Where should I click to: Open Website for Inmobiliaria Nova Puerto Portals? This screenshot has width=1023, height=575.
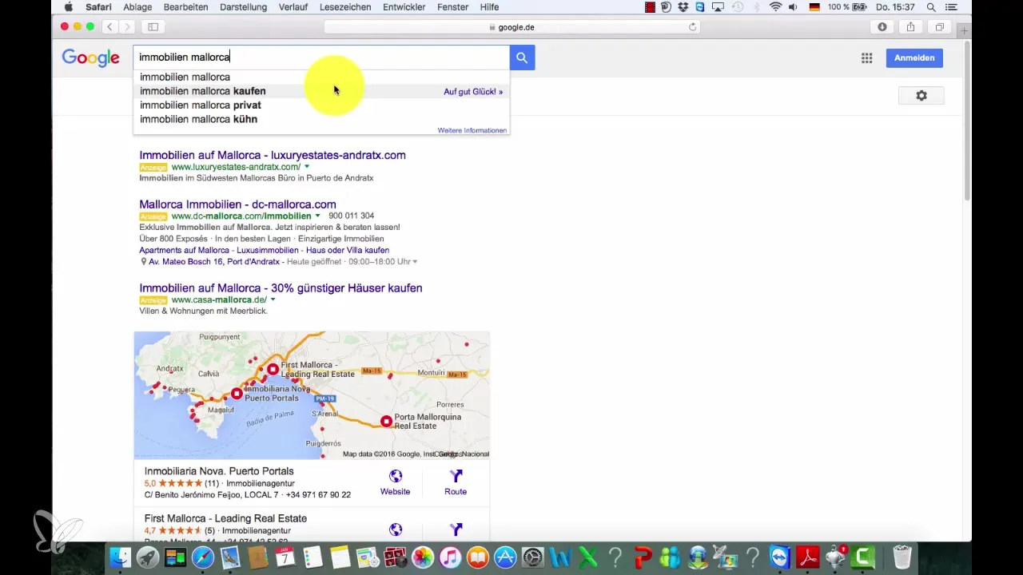395,482
